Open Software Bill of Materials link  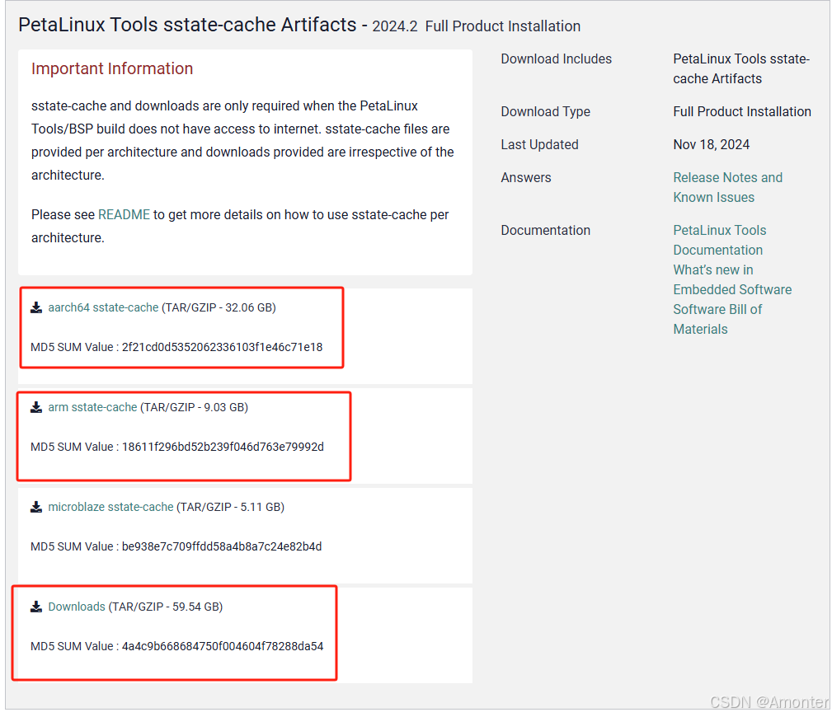(x=717, y=319)
